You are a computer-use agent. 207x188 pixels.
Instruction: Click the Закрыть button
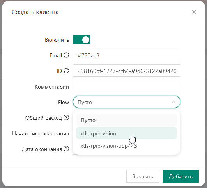tap(143, 176)
